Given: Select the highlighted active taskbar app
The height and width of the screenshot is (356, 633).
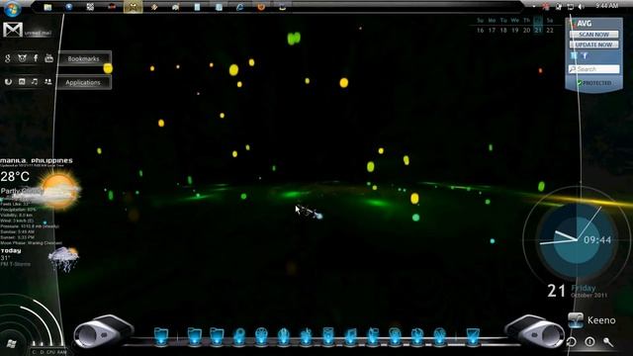Looking at the screenshot, I should [133, 7].
